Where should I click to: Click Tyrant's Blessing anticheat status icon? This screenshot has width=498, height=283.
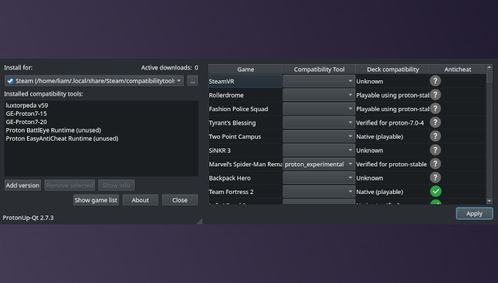click(x=435, y=123)
